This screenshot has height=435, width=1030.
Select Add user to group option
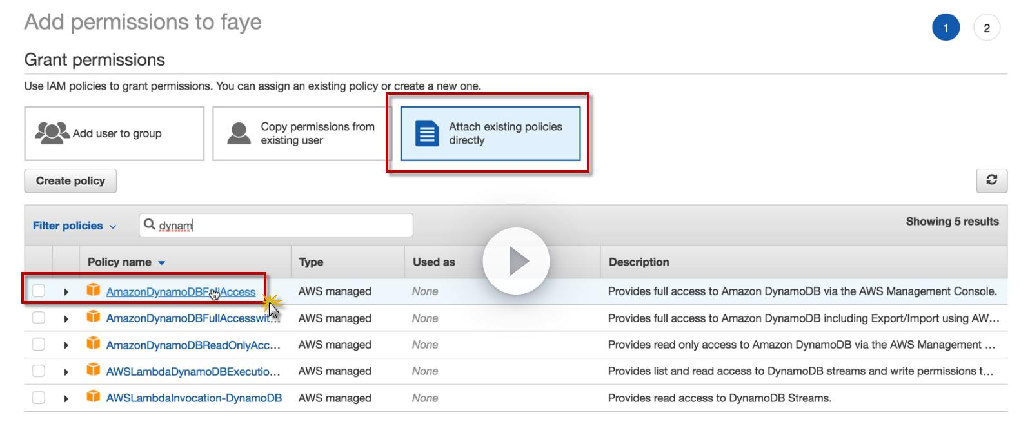tap(114, 133)
